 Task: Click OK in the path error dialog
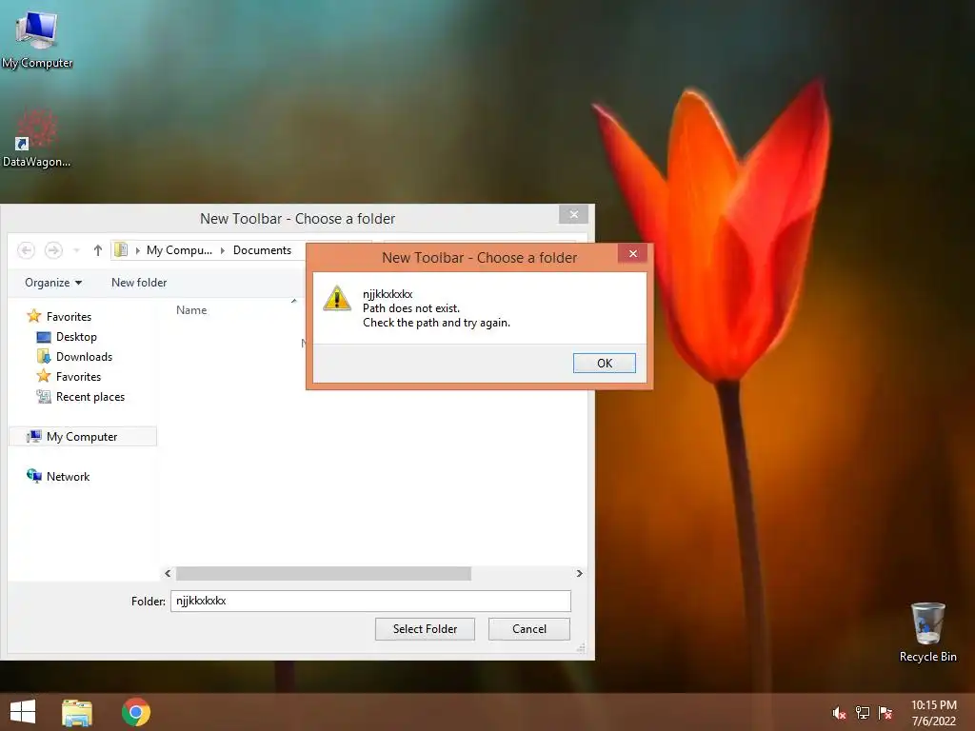pyautogui.click(x=604, y=363)
